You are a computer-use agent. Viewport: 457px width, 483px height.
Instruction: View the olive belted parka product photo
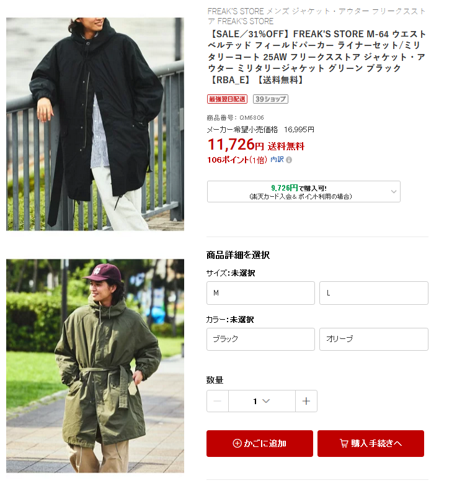95,366
